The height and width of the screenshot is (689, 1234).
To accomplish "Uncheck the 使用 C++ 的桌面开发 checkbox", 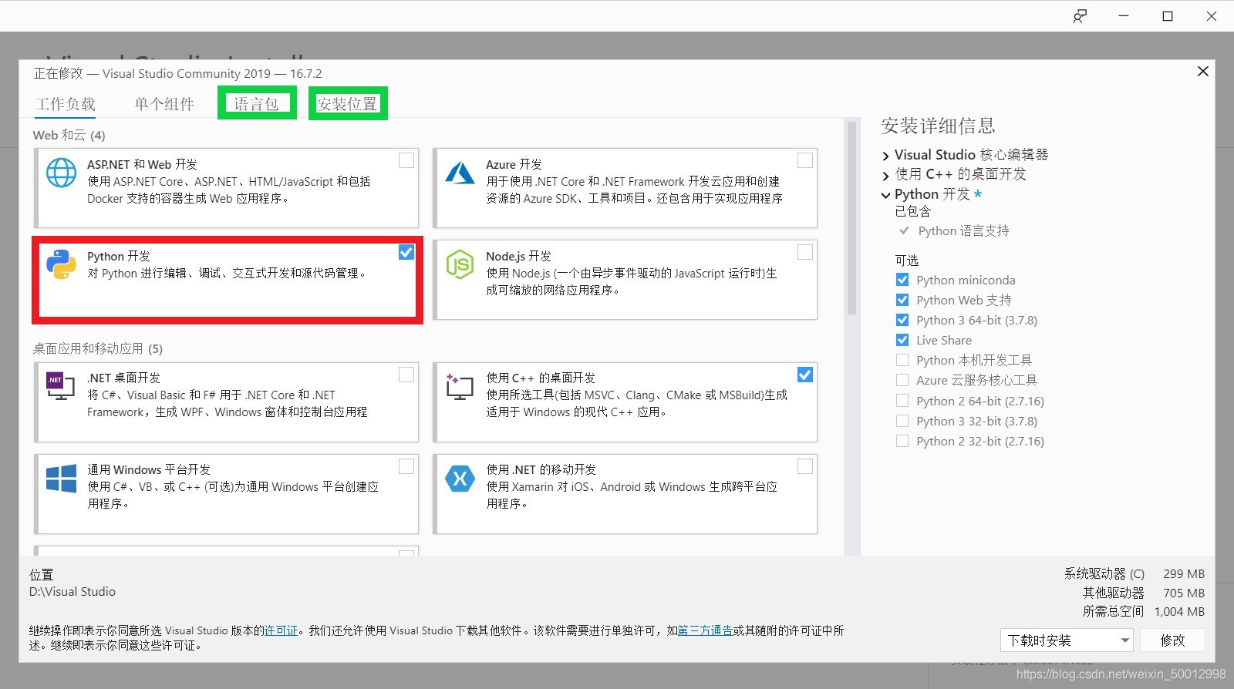I will (805, 375).
